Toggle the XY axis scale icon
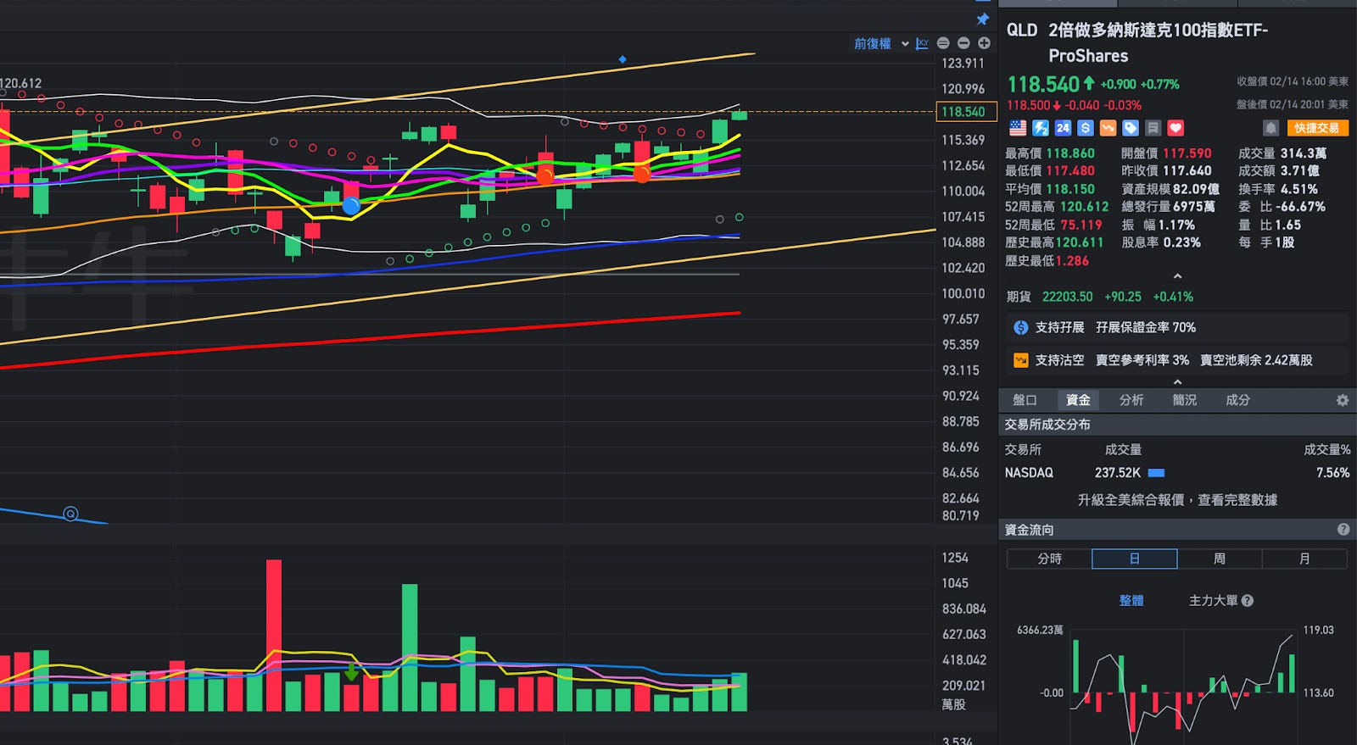The width and height of the screenshot is (1357, 745). [922, 43]
